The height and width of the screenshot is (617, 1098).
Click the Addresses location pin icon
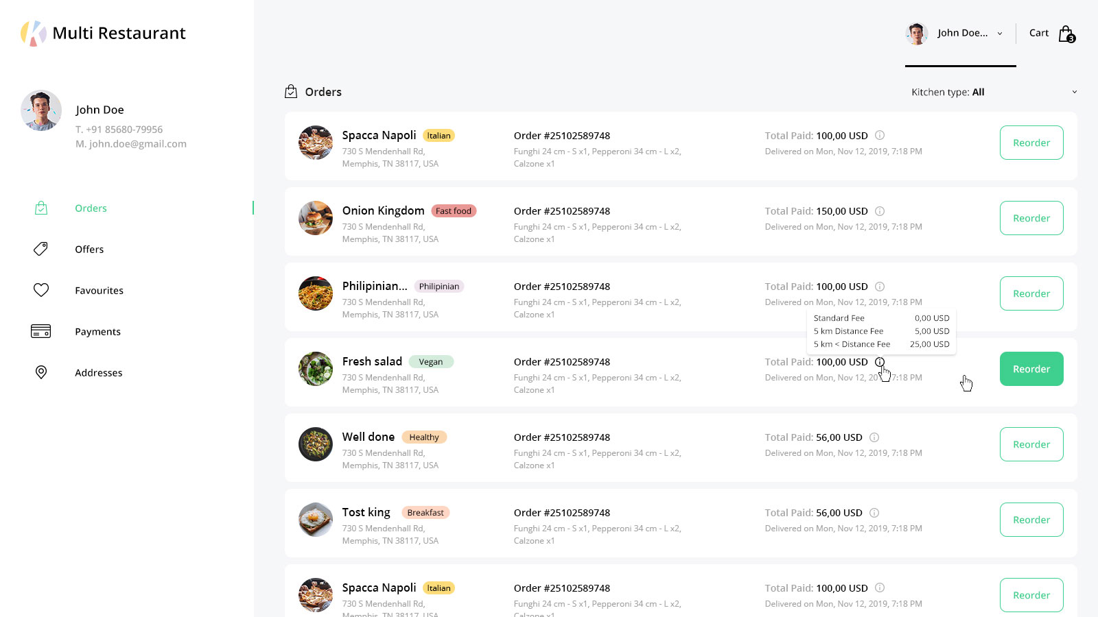41,372
